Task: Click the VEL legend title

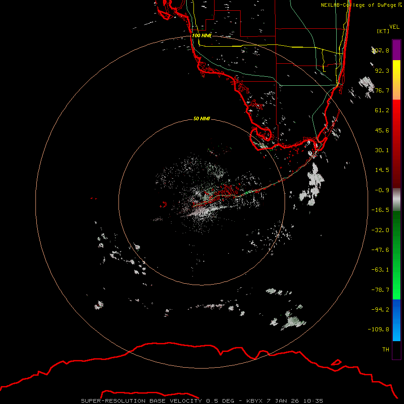Action: [394, 27]
